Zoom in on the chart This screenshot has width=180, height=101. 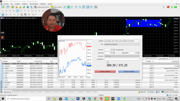coord(76,7)
